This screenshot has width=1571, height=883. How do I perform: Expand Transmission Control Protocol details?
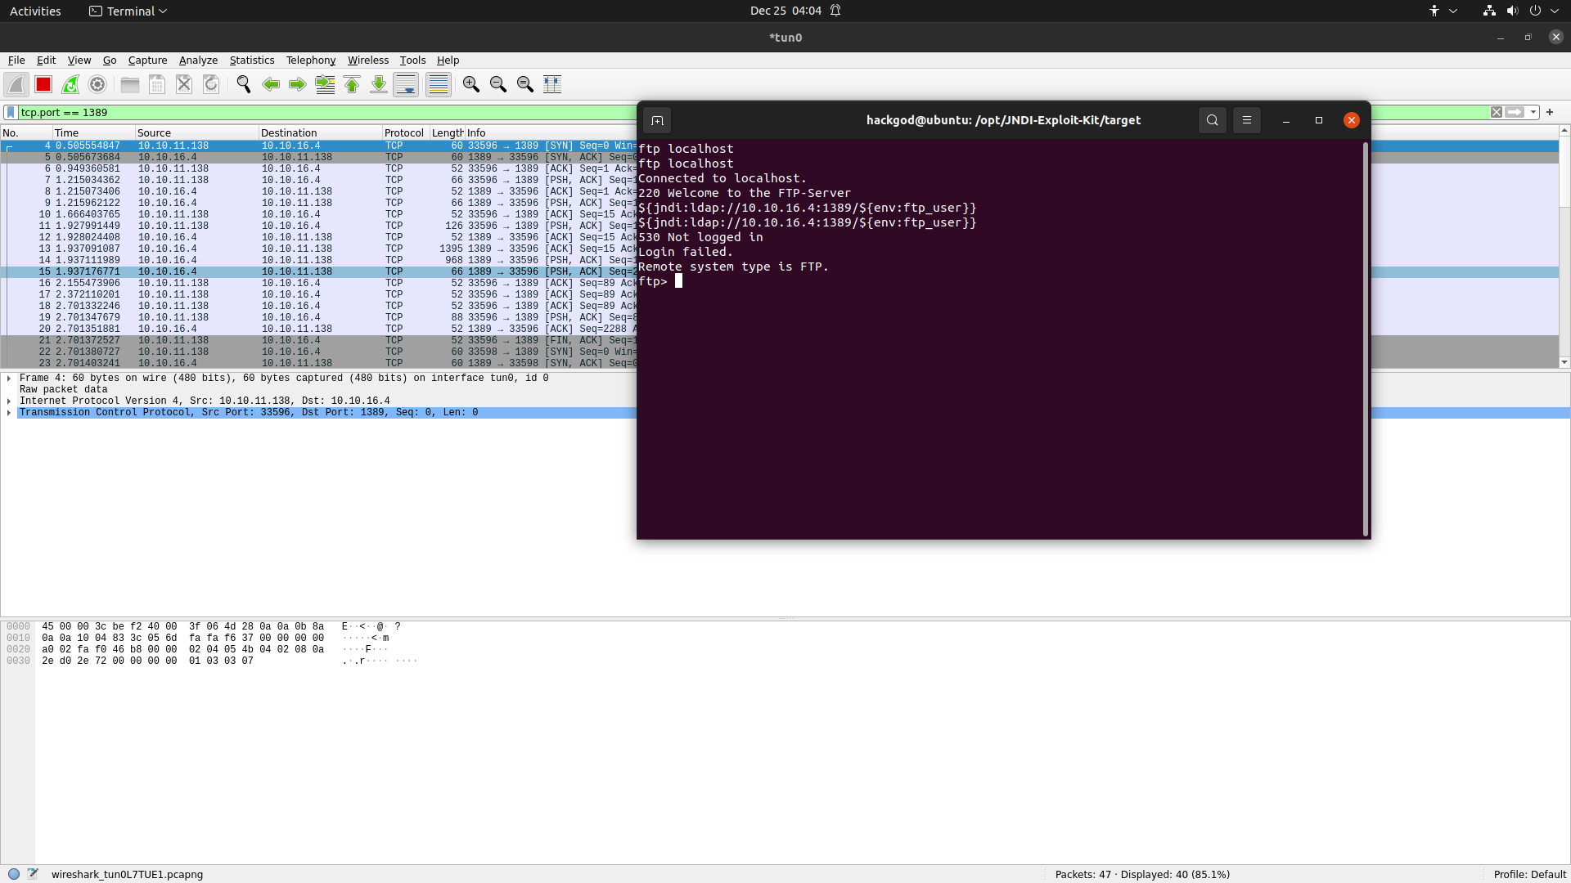click(x=9, y=412)
